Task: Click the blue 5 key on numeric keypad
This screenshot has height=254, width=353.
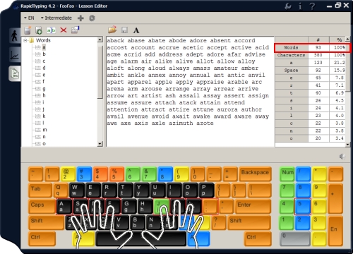Action: click(303, 206)
